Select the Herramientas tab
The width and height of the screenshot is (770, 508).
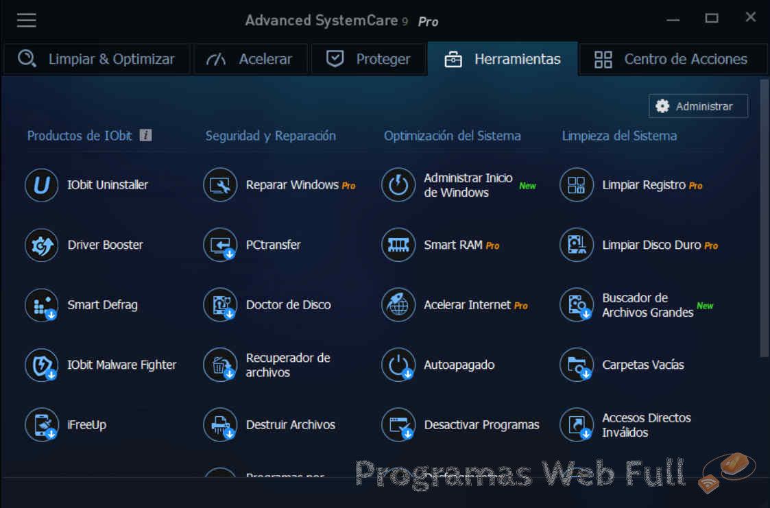(503, 59)
